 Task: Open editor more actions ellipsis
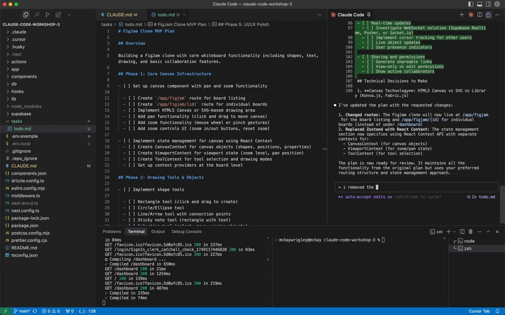tap(319, 14)
